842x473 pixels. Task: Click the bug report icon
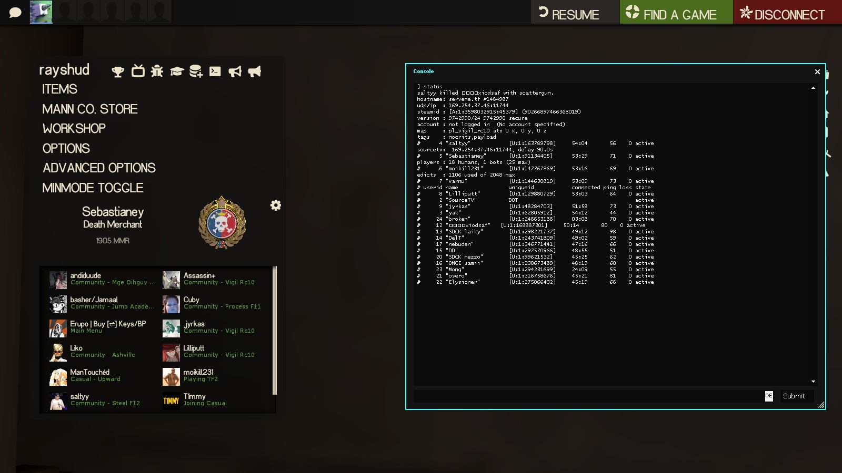click(x=157, y=71)
